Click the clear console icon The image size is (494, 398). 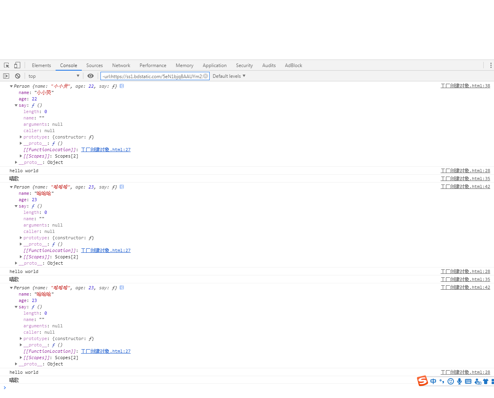coord(17,76)
